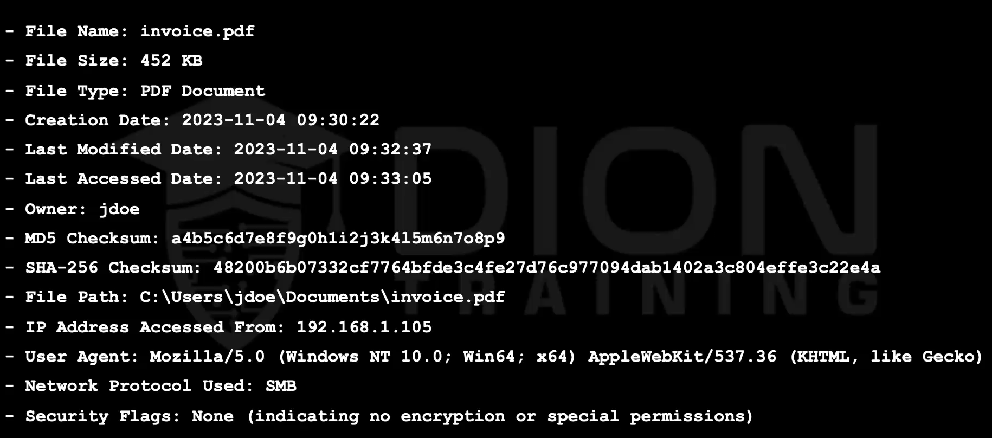Click the 452 KB file size value
992x438 pixels.
[x=171, y=61]
